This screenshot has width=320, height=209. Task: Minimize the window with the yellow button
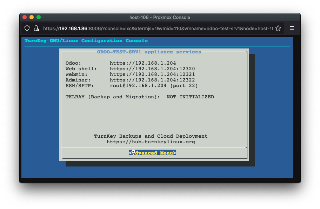pos(32,17)
